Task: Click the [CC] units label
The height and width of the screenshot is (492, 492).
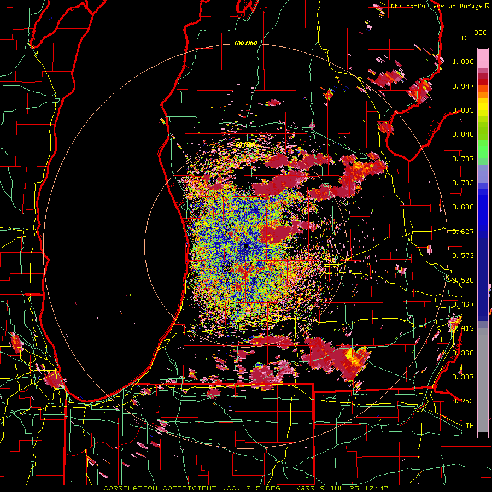Action: [467, 38]
